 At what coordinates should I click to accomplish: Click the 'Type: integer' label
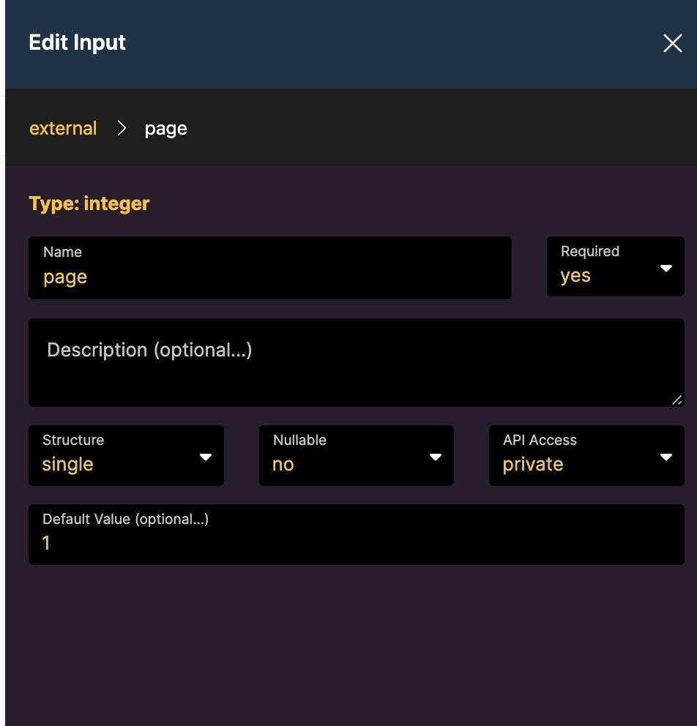[89, 203]
